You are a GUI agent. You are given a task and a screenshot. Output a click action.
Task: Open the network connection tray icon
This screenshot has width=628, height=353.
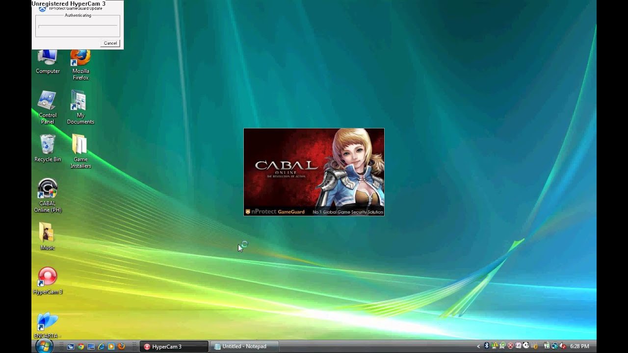coord(554,346)
